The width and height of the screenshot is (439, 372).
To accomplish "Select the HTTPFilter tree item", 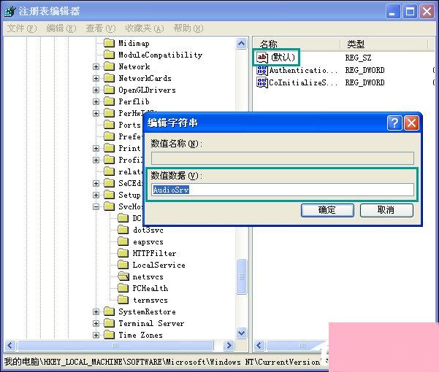I will click(154, 254).
